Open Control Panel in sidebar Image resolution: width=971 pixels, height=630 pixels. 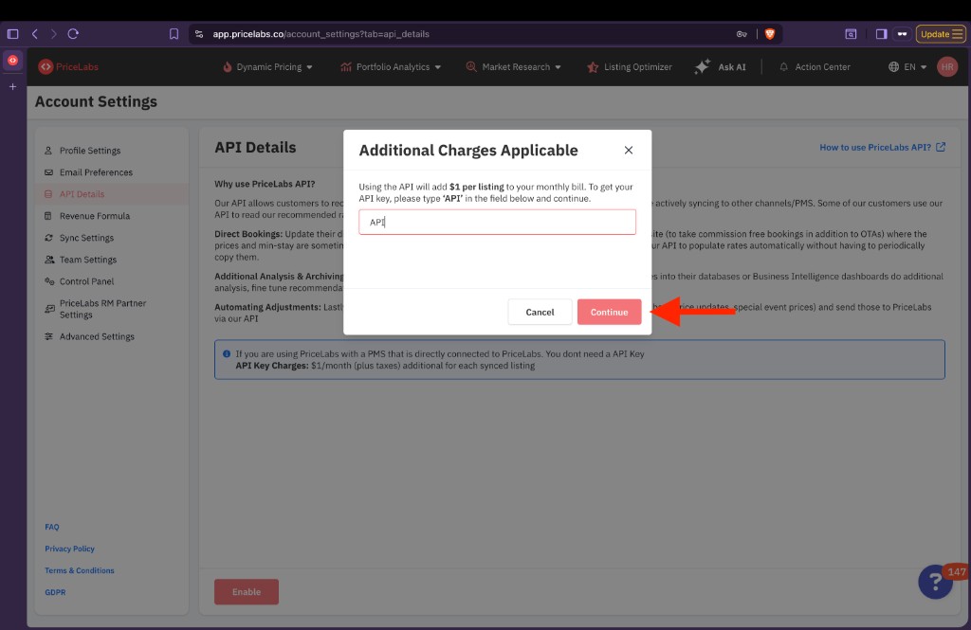86,281
